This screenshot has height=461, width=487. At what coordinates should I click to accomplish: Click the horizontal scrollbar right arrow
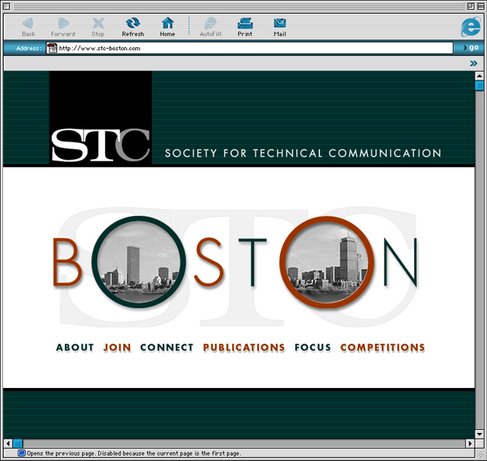[x=470, y=444]
